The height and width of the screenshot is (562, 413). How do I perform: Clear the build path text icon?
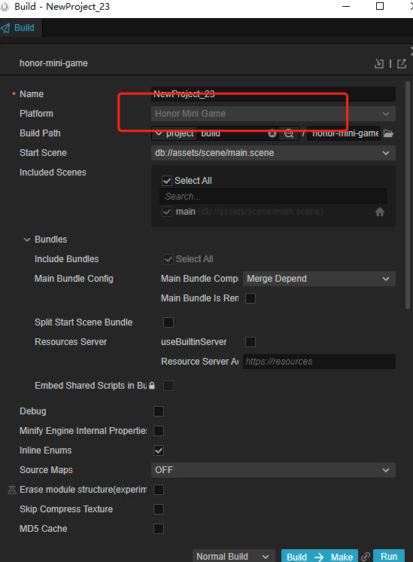click(x=272, y=133)
